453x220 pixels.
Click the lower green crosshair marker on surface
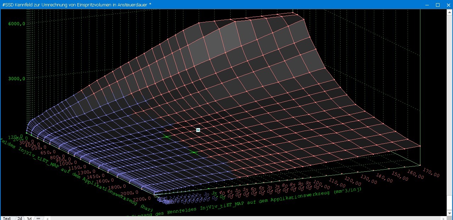point(194,153)
